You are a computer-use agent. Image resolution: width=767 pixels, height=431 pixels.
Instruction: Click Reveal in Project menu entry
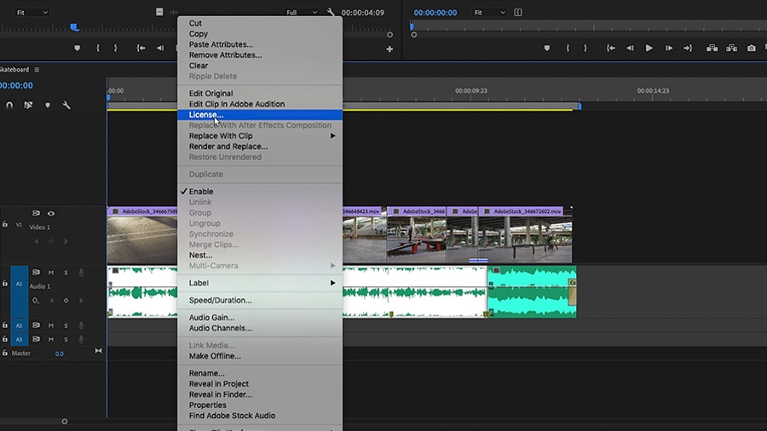(x=219, y=384)
